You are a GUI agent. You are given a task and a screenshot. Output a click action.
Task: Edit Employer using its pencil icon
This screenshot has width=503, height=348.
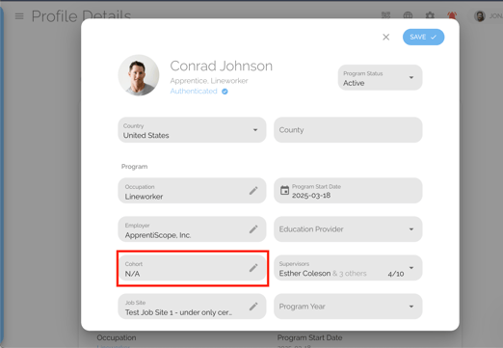tap(253, 229)
